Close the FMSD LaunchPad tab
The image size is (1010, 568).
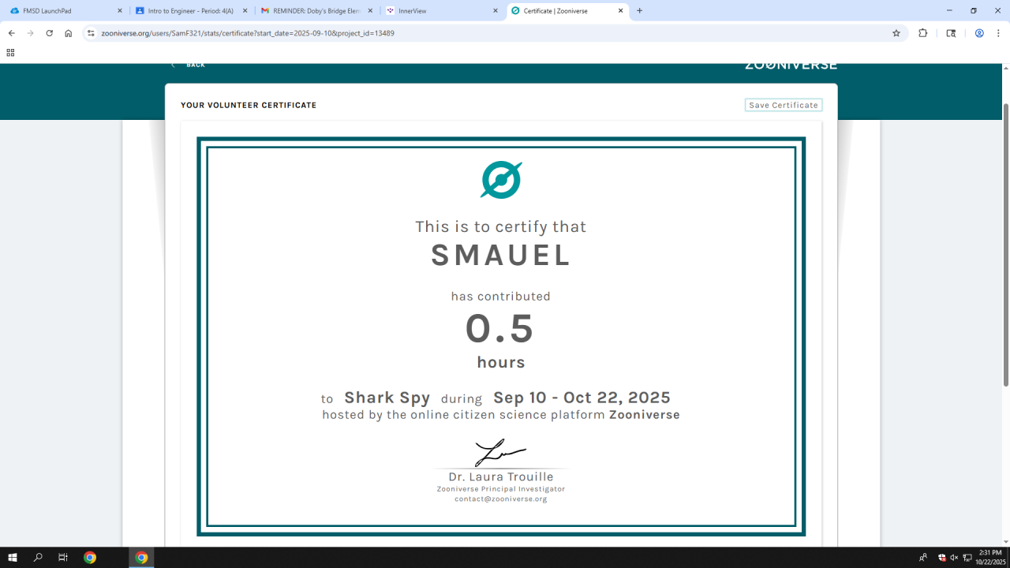(x=120, y=11)
